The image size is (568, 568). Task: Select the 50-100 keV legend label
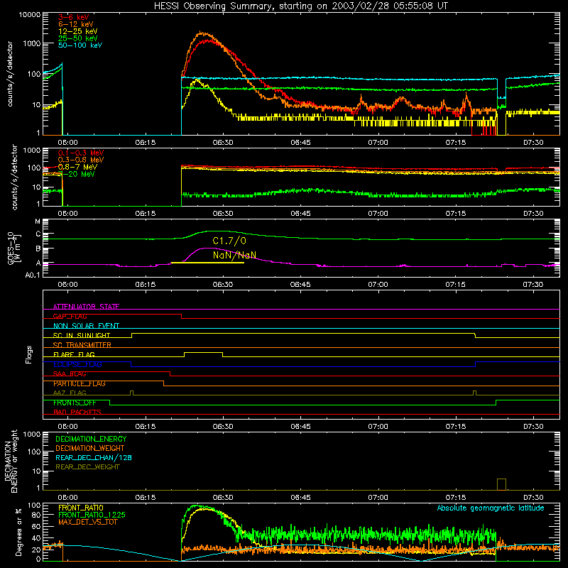[x=80, y=45]
